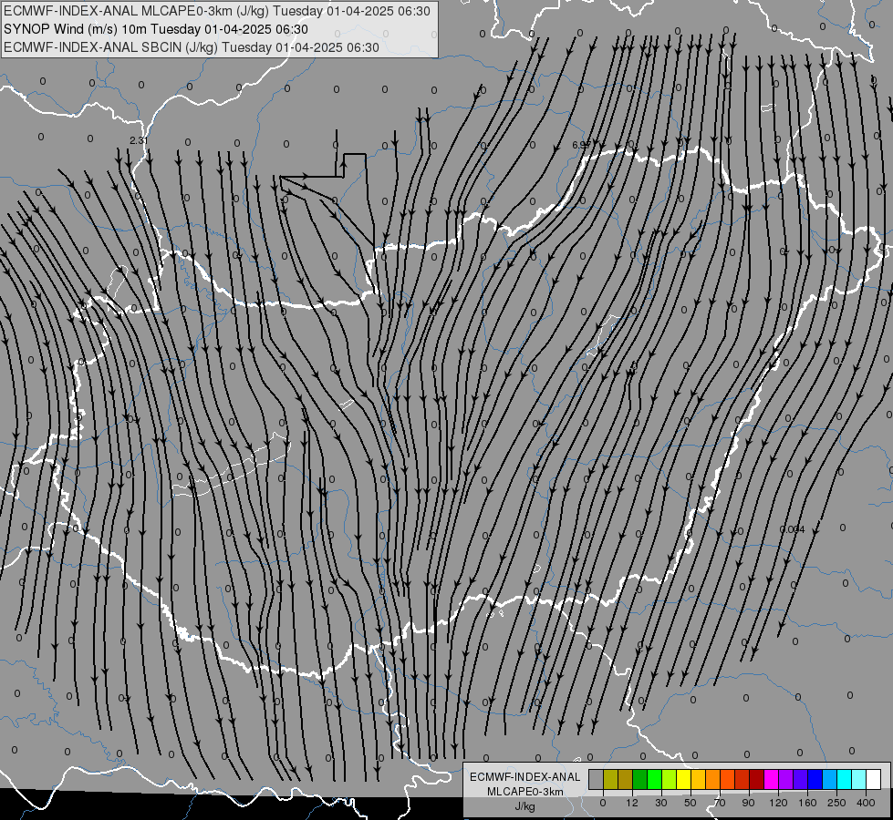Click the dark green legend swatch

click(x=640, y=779)
